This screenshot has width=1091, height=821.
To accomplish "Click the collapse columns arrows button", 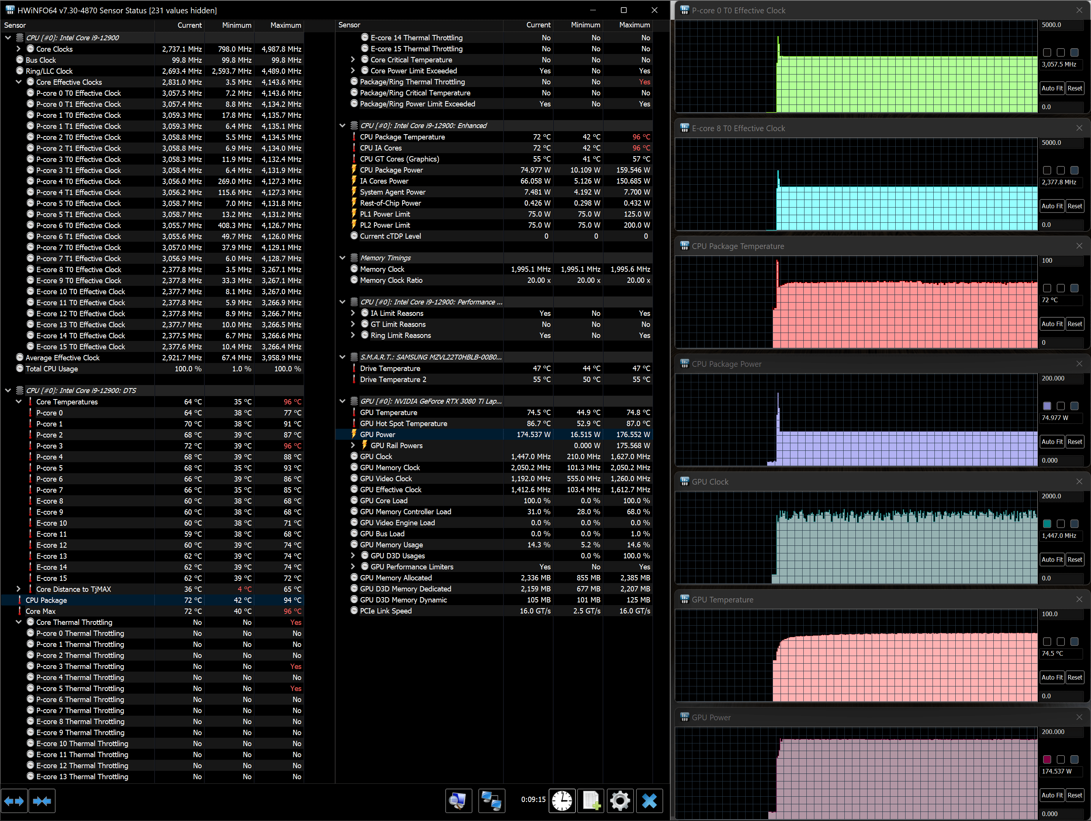I will pos(42,801).
